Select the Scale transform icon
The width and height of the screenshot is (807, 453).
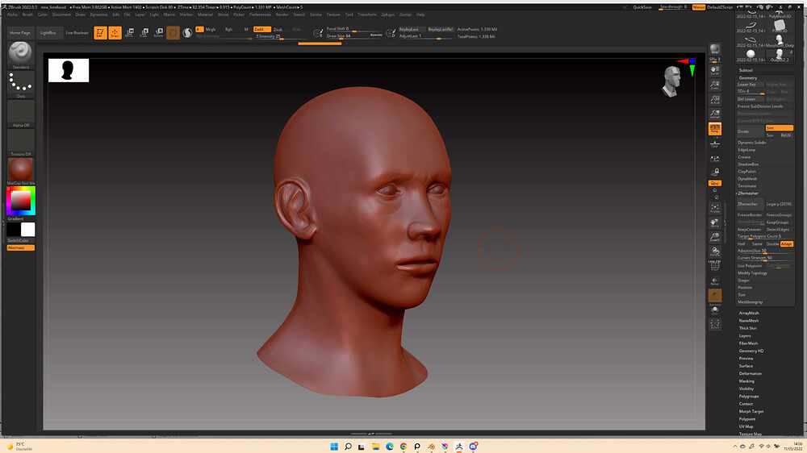pos(144,33)
